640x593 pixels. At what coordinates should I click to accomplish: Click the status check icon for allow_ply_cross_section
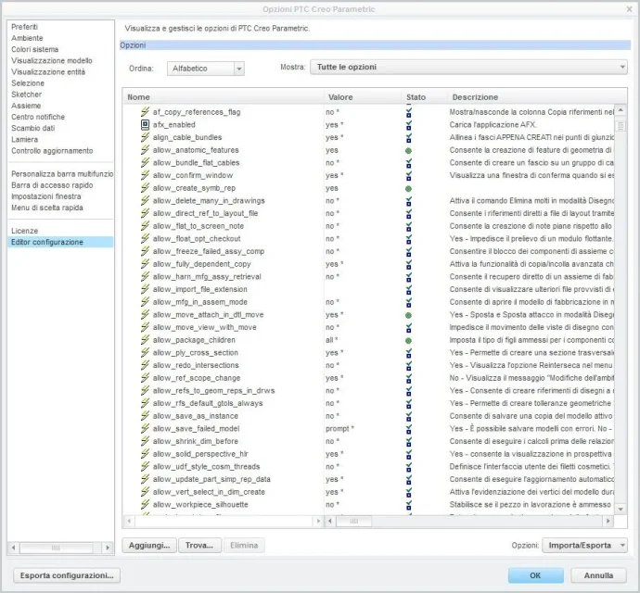click(408, 353)
